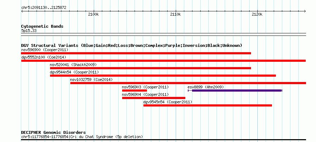Click the chr5:2091130..2125872 coordinate label

pos(44,8)
